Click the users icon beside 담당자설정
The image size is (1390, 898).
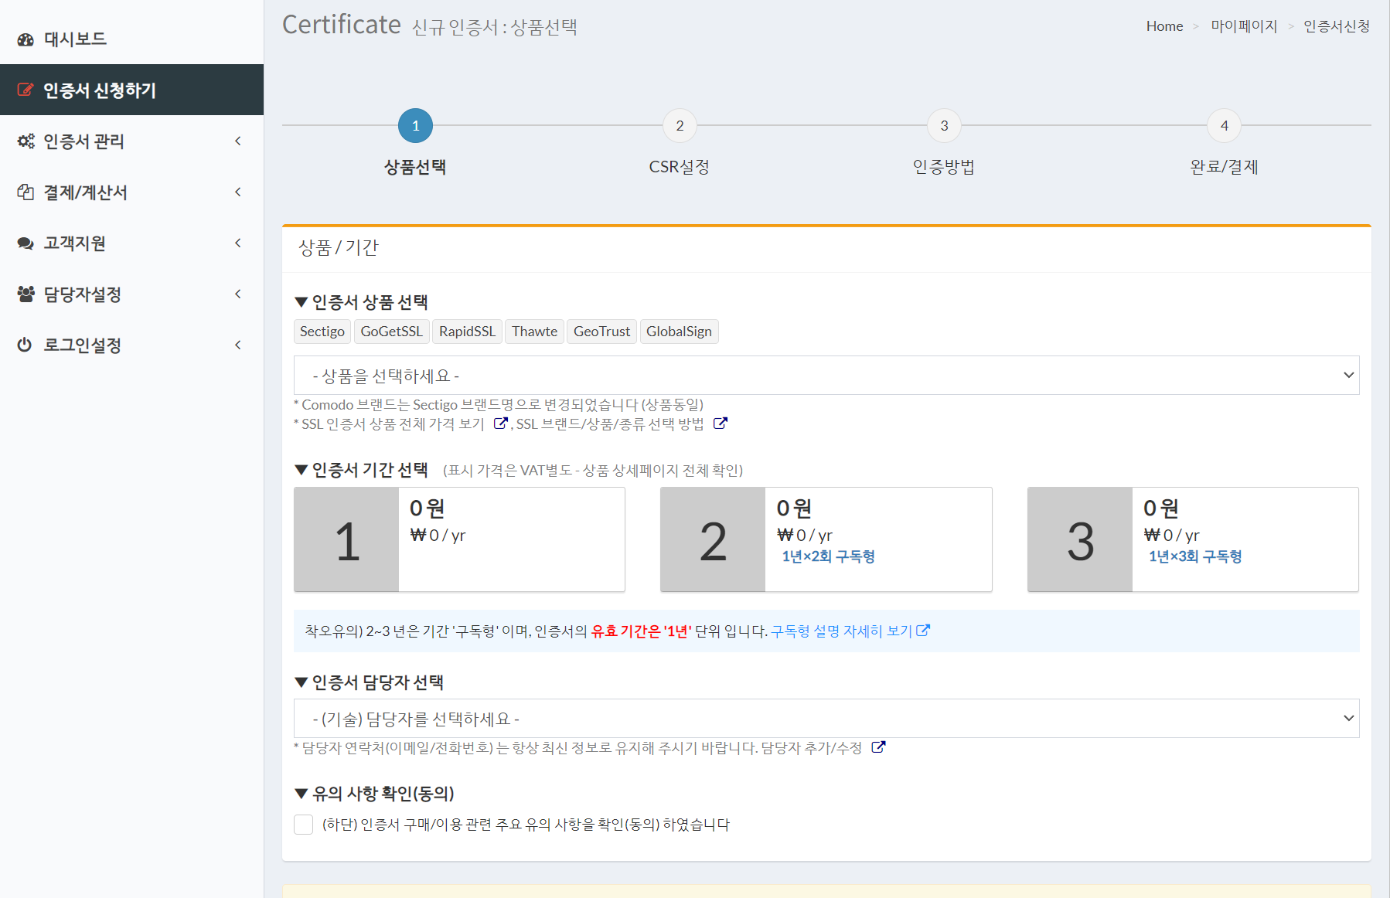pos(26,294)
